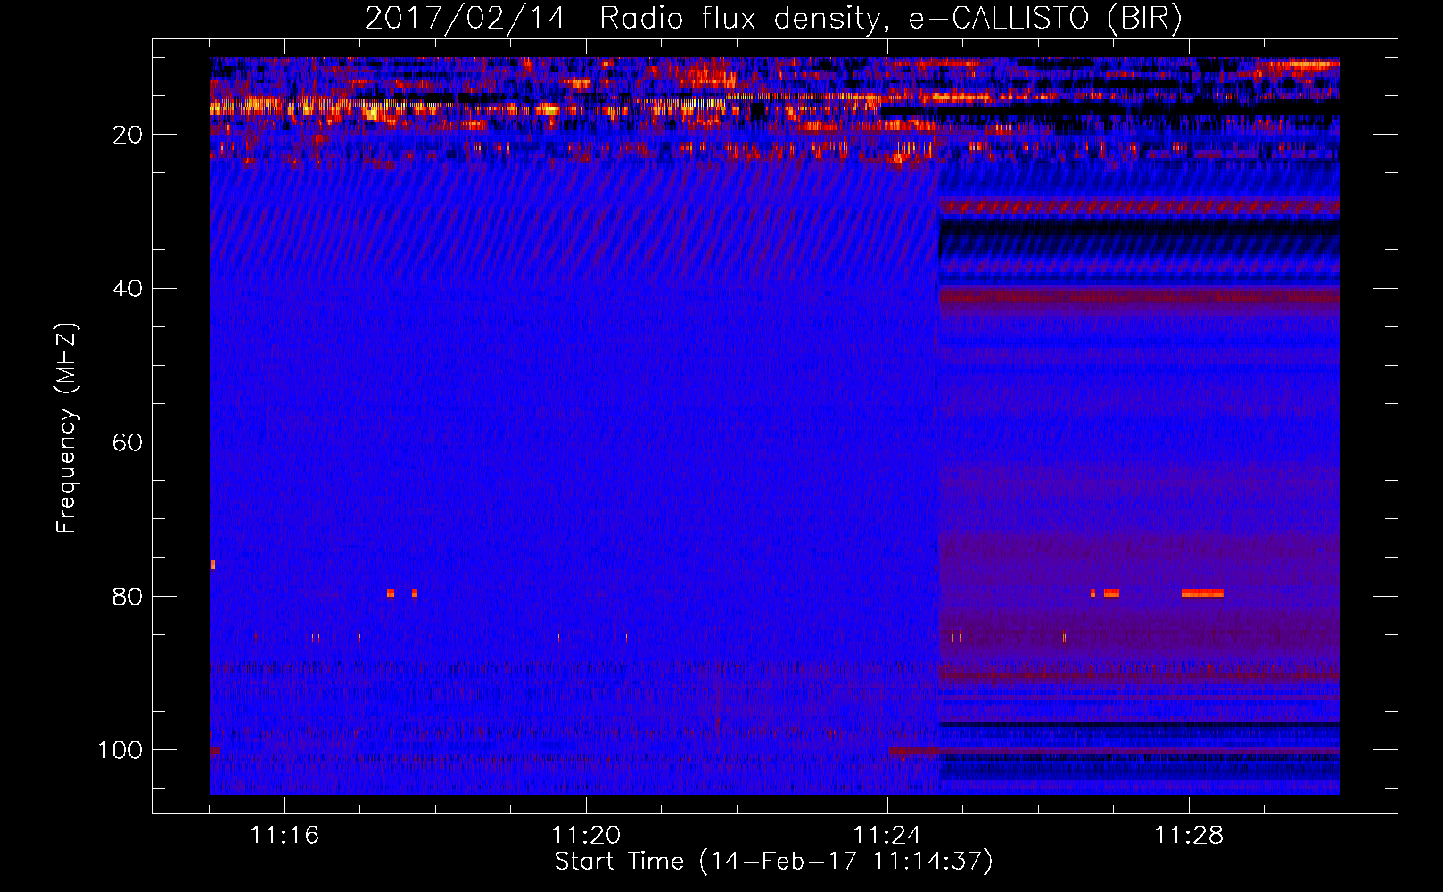Click the 11:24 time tick label
The width and height of the screenshot is (1443, 892).
887,836
